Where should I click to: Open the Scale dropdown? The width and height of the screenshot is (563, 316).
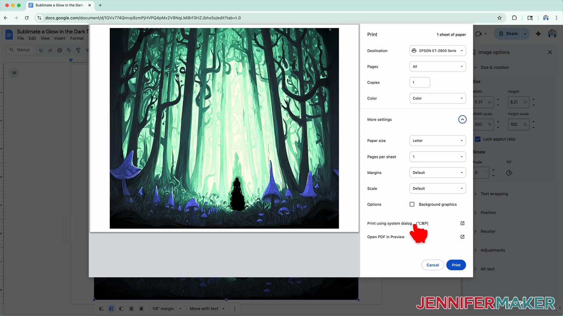click(438, 189)
